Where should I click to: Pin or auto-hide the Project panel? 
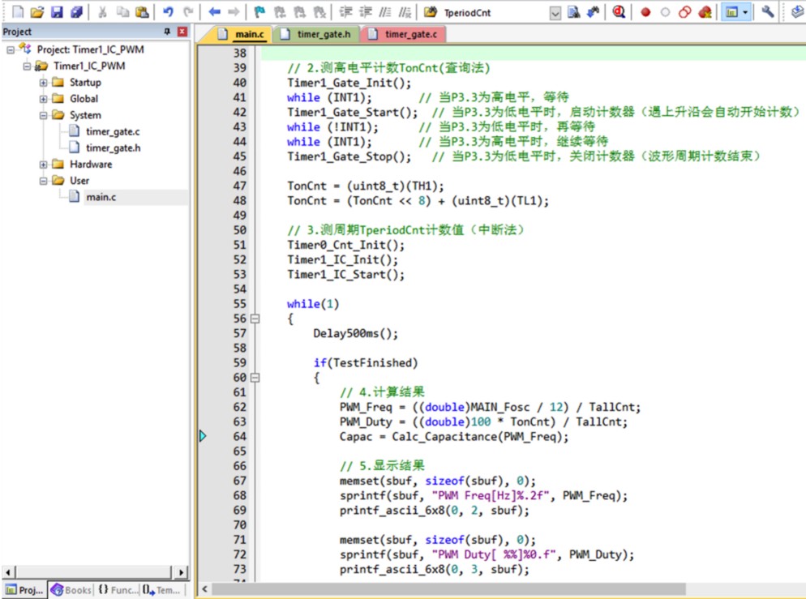pos(167,32)
